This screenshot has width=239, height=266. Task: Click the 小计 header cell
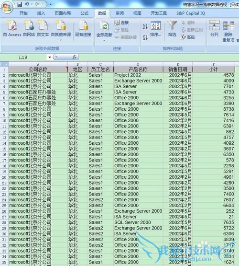pos(214,69)
